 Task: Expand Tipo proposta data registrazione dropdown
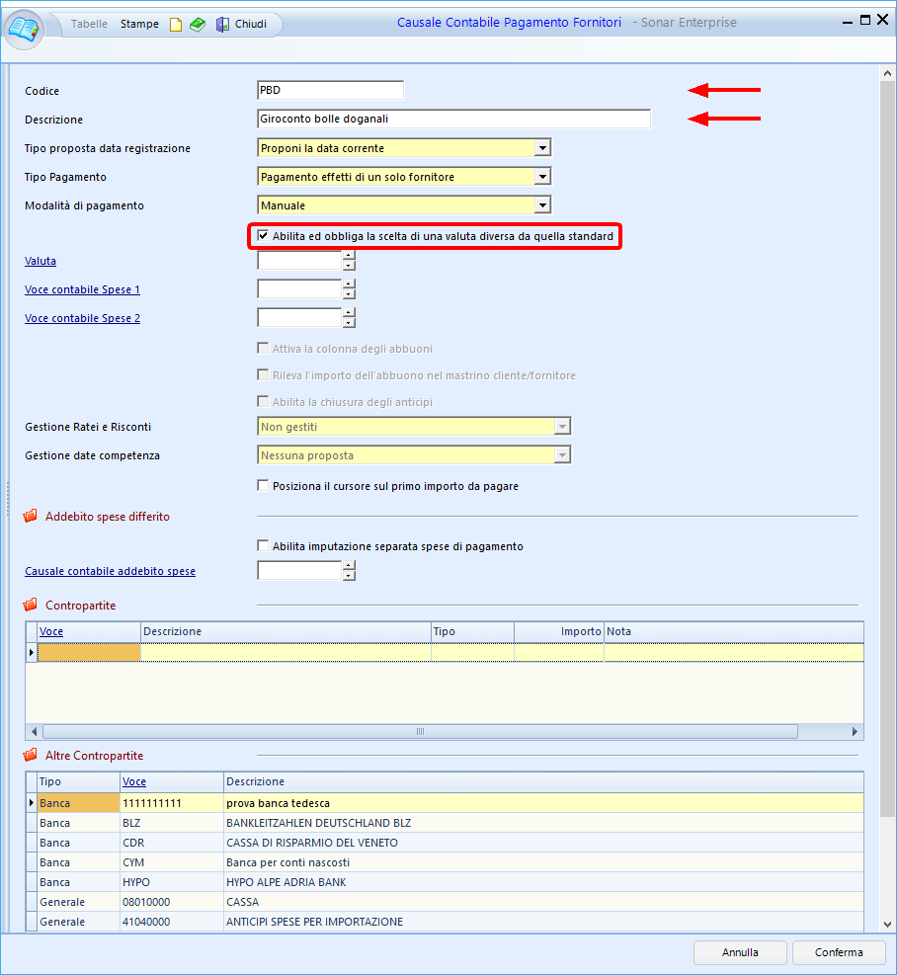click(541, 148)
